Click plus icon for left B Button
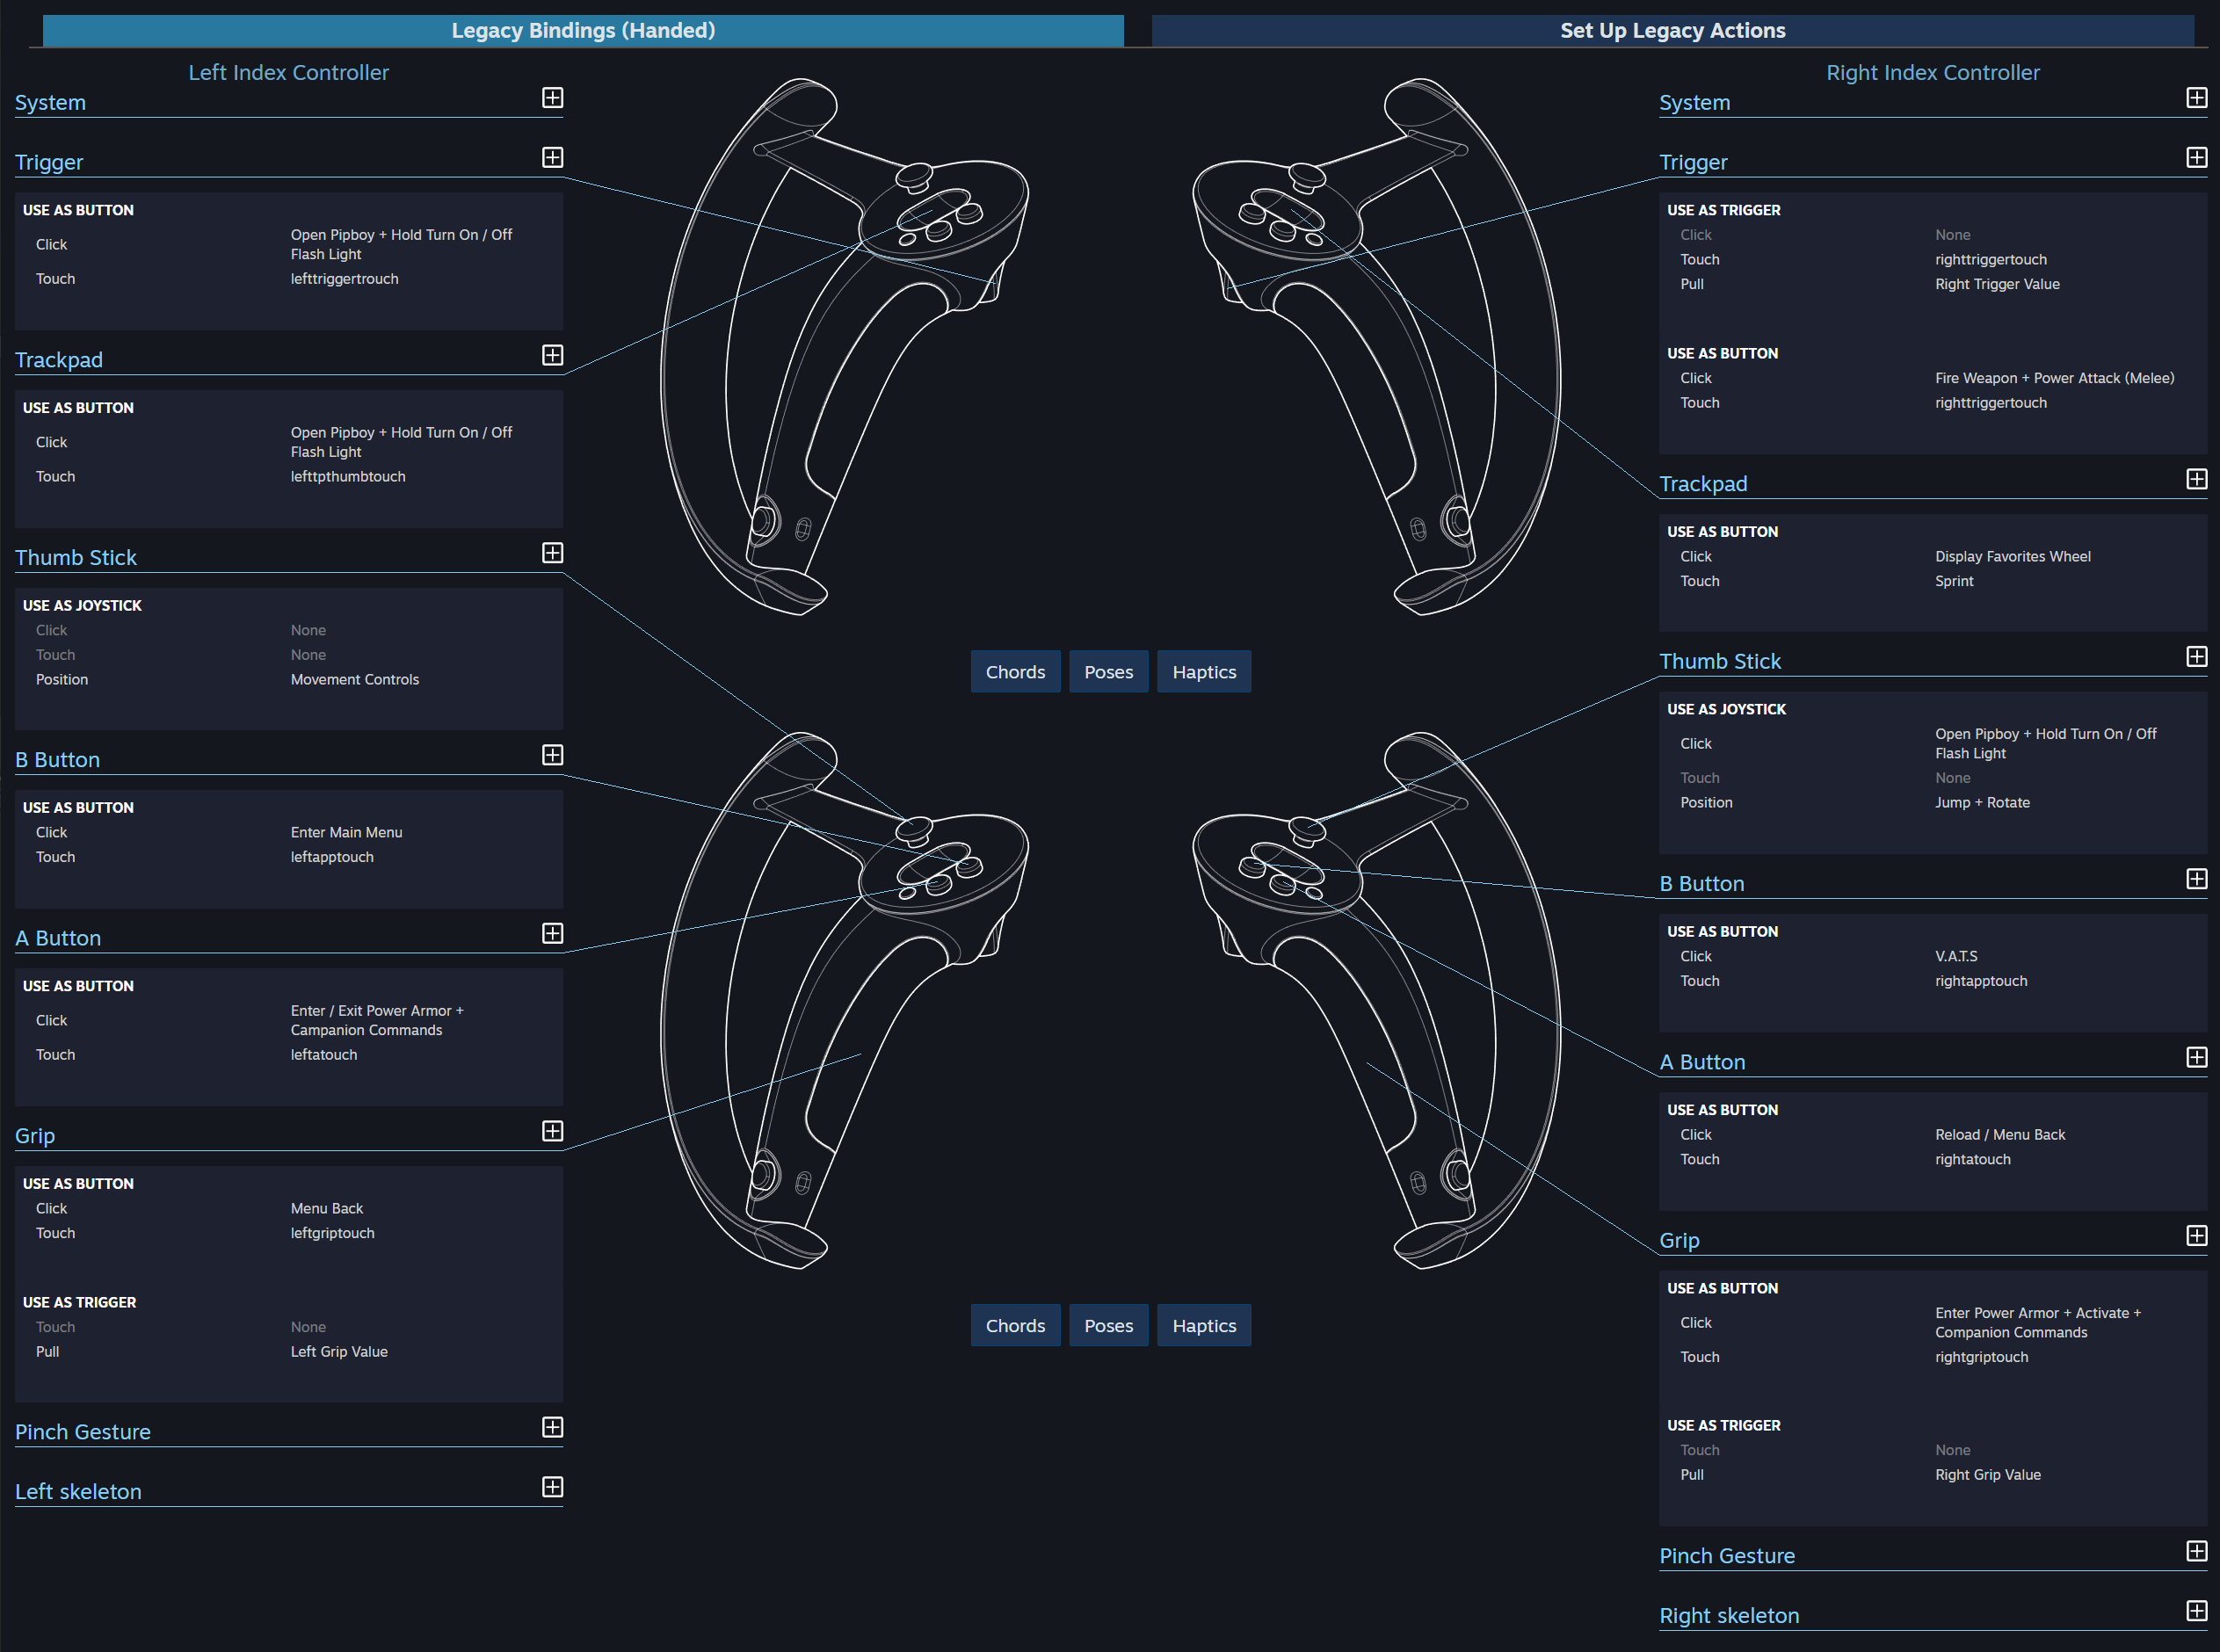Viewport: 2220px width, 1652px height. [552, 755]
